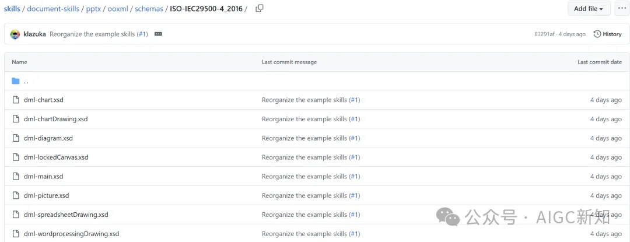
Task: Expand the commit message ellipsis button
Action: click(x=158, y=34)
